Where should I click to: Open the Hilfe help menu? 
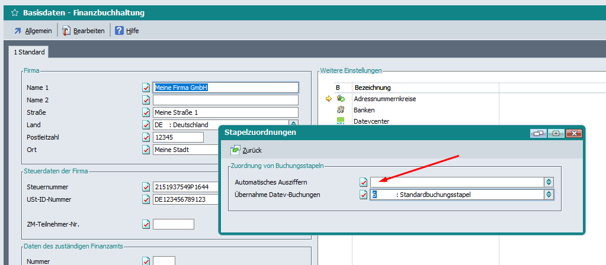[127, 30]
